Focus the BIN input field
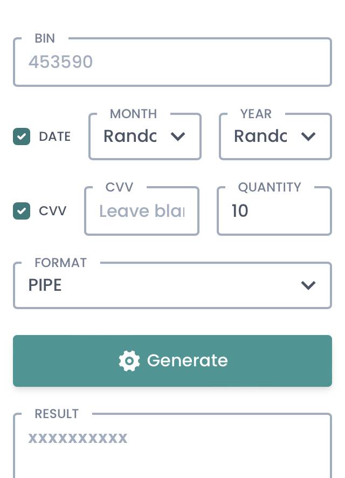Image resolution: width=345 pixels, height=478 pixels. 172,62
